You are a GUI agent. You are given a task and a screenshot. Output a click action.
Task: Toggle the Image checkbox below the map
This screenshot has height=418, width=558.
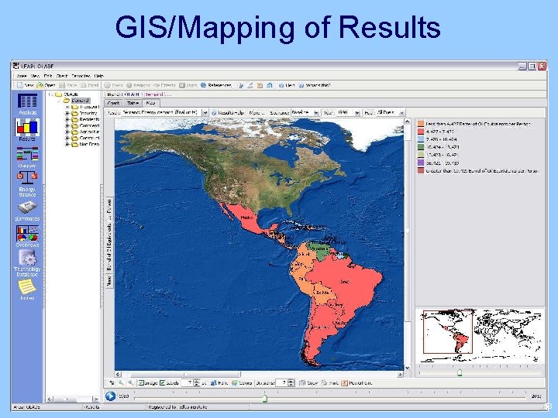tap(141, 383)
